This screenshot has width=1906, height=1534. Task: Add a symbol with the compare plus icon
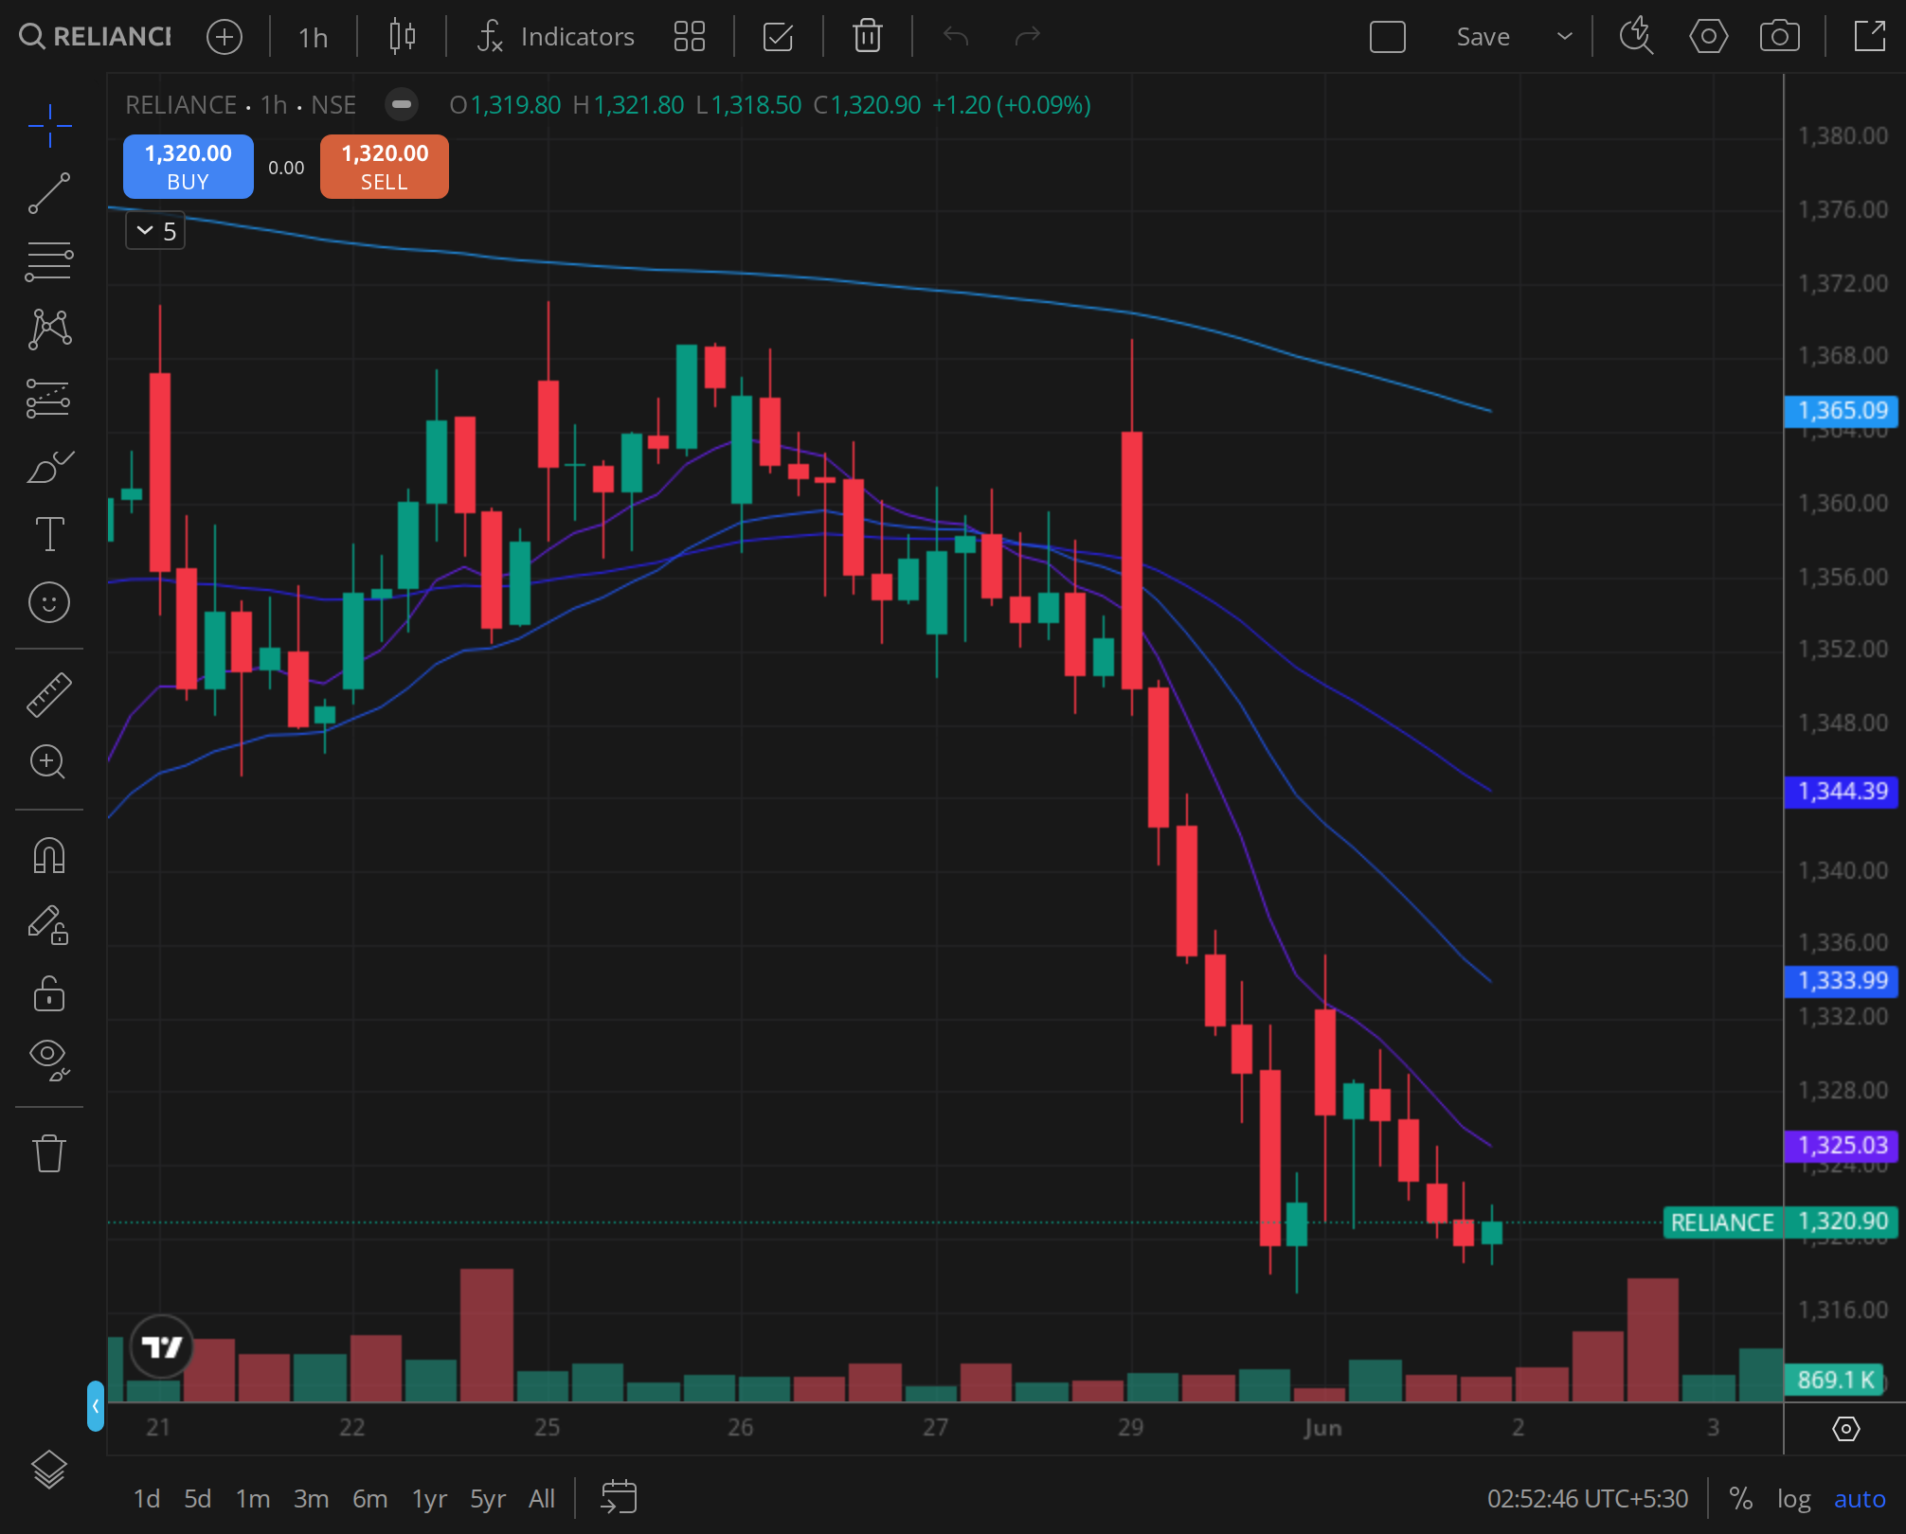click(x=225, y=37)
